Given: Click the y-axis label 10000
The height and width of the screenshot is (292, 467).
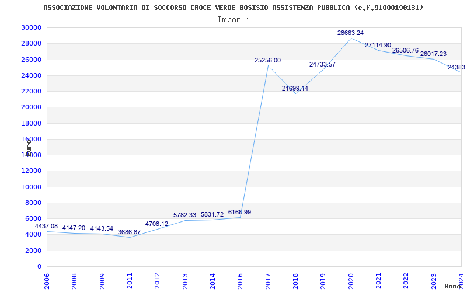Looking at the screenshot, I should pos(32,187).
